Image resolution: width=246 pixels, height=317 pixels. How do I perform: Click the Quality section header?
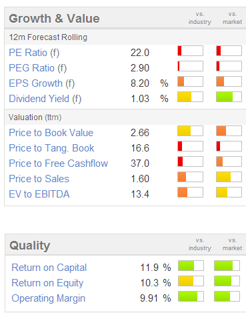[x=30, y=246]
